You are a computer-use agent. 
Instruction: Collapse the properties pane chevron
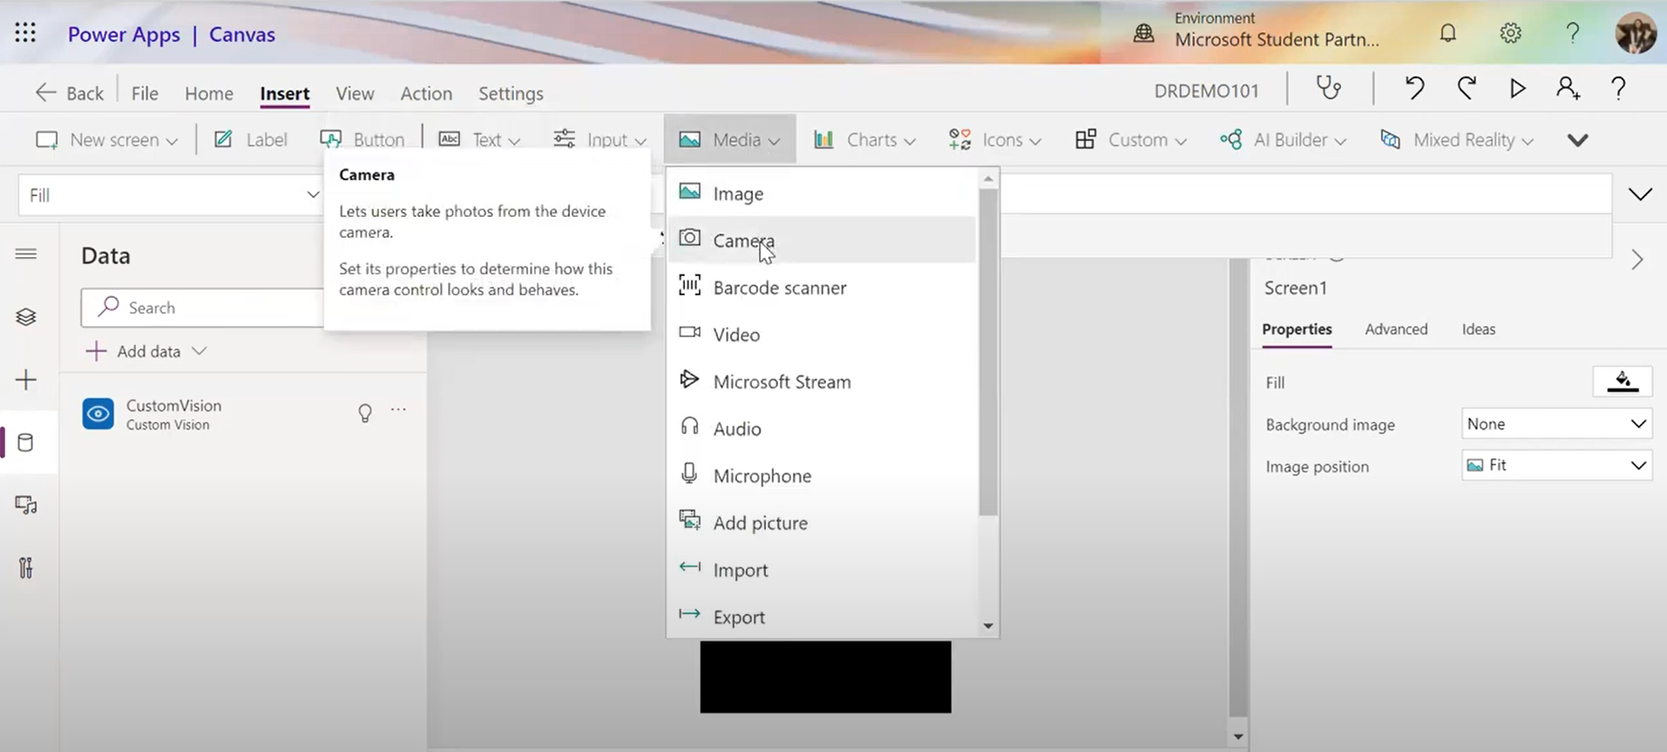tap(1637, 260)
